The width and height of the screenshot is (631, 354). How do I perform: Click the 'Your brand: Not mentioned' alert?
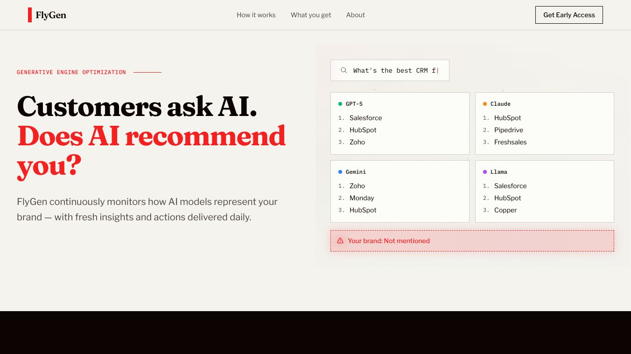472,241
